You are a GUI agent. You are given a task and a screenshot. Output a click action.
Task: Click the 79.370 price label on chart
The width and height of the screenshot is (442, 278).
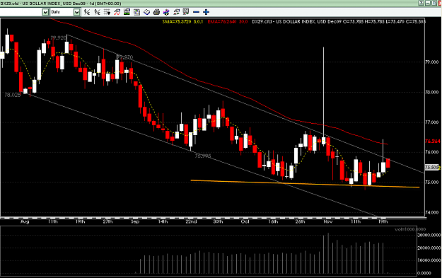125,57
